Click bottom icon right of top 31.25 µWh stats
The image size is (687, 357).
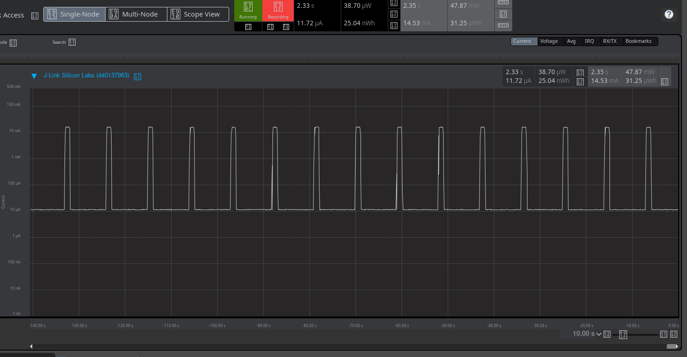click(x=503, y=25)
